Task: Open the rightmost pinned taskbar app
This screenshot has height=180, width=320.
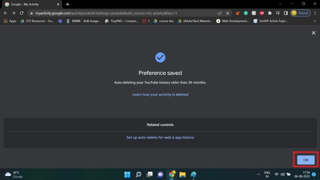Action: coord(194,174)
